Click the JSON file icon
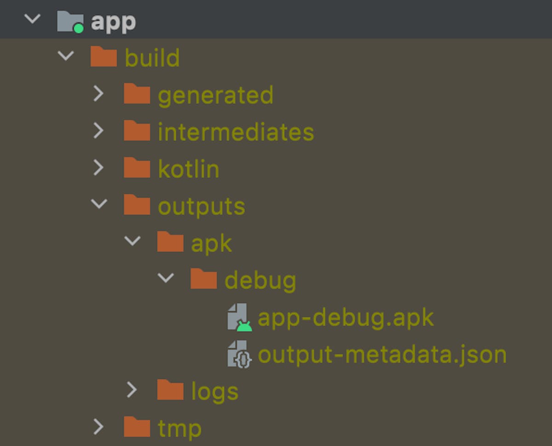Screen dimensions: 552x446 click(239, 354)
